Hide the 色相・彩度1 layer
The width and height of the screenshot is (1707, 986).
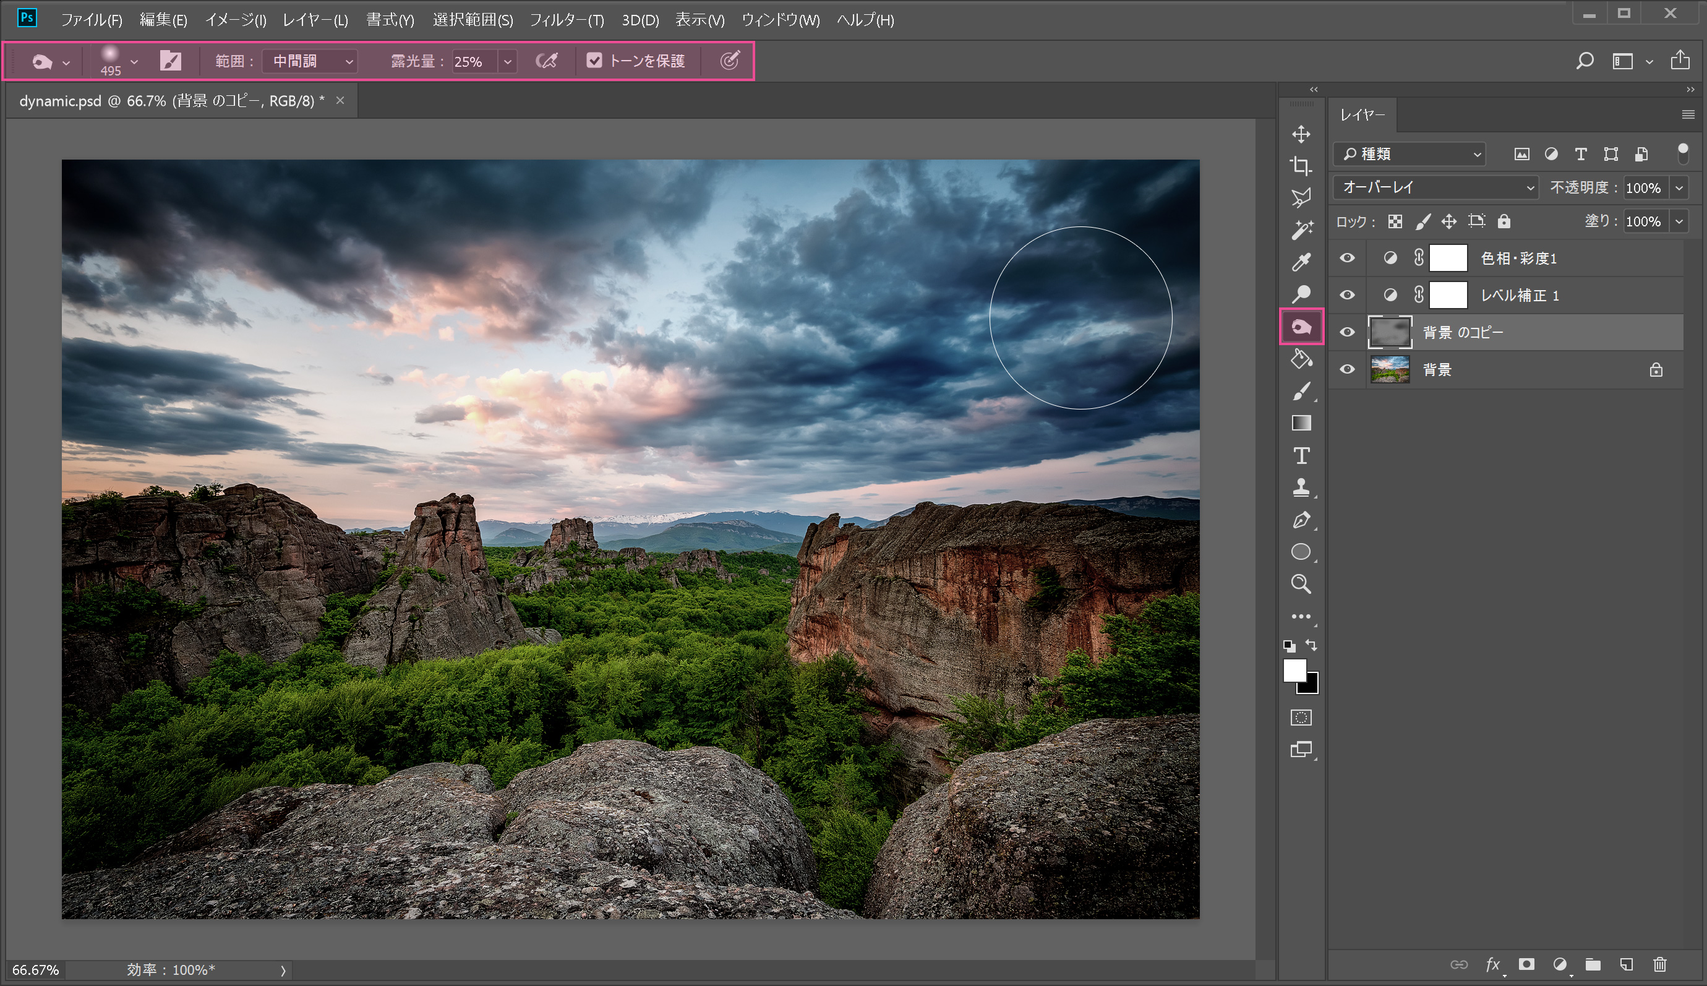[x=1348, y=258]
